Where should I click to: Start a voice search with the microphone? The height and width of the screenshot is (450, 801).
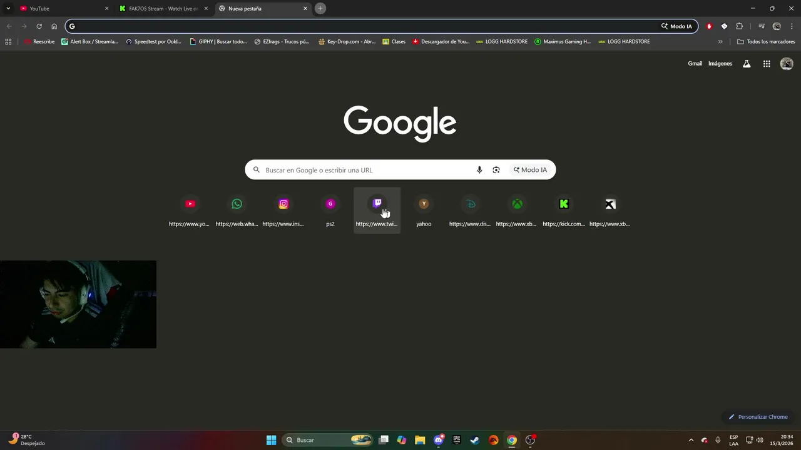pyautogui.click(x=479, y=170)
